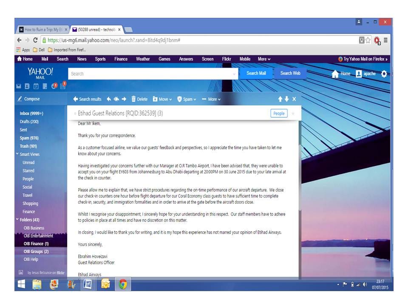This screenshot has height=306, width=408.
Task: Open the Spam dropdown
Action: tap(186, 99)
